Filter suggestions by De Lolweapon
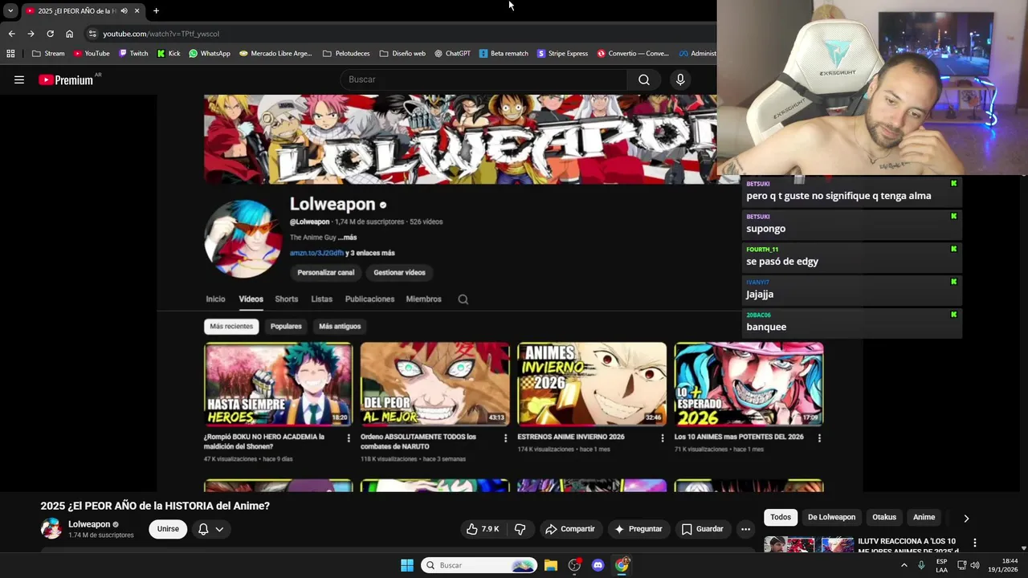 point(831,517)
